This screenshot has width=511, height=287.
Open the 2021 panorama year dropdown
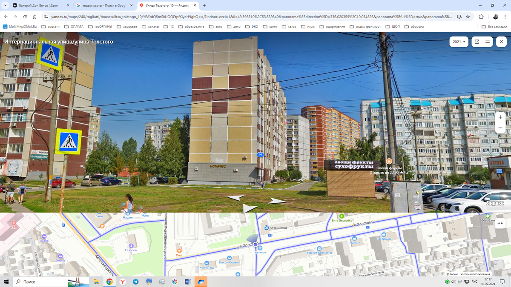coord(459,42)
